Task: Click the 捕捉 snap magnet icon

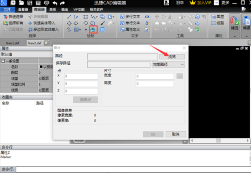Action: [234, 20]
